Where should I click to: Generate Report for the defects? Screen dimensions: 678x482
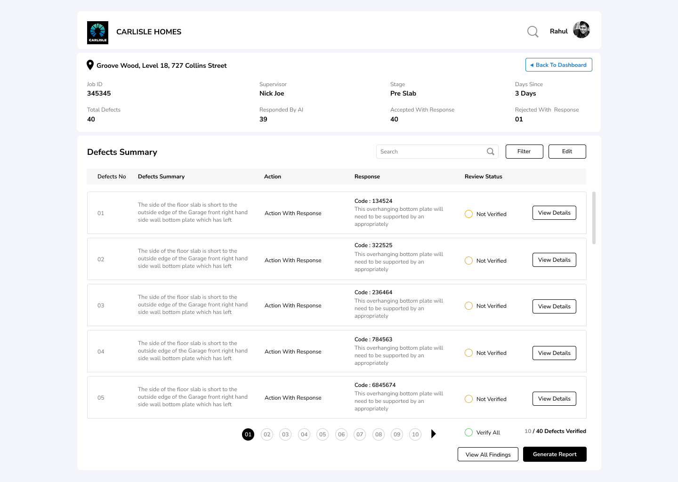pos(555,454)
